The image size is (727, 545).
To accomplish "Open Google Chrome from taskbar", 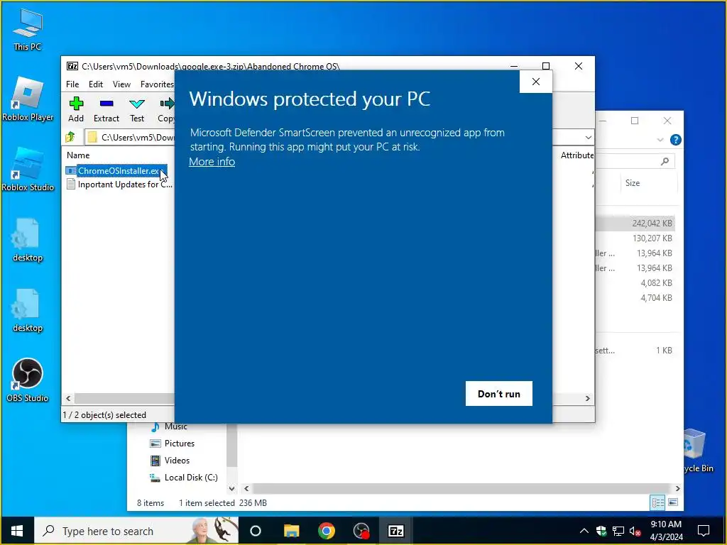I will (x=327, y=531).
